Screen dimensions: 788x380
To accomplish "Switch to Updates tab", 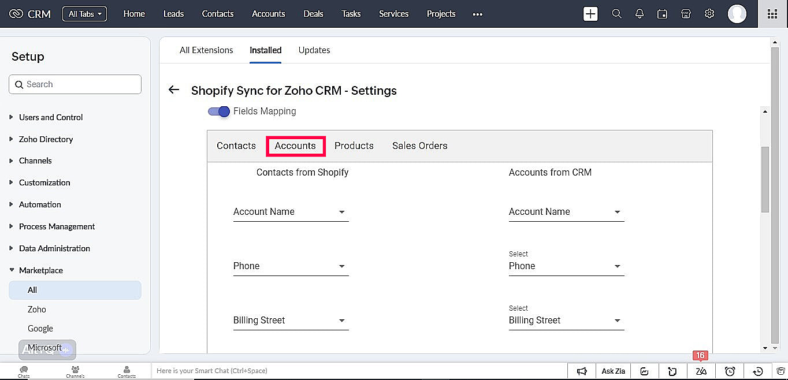I will [x=314, y=50].
